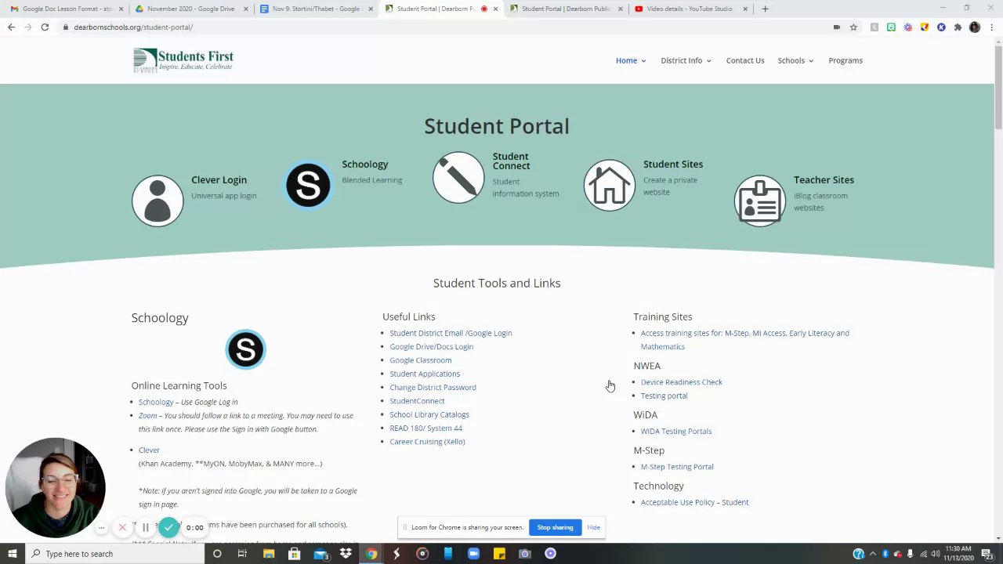Viewport: 1003px width, 564px height.
Task: Open the Windows Start menu
Action: [12, 554]
